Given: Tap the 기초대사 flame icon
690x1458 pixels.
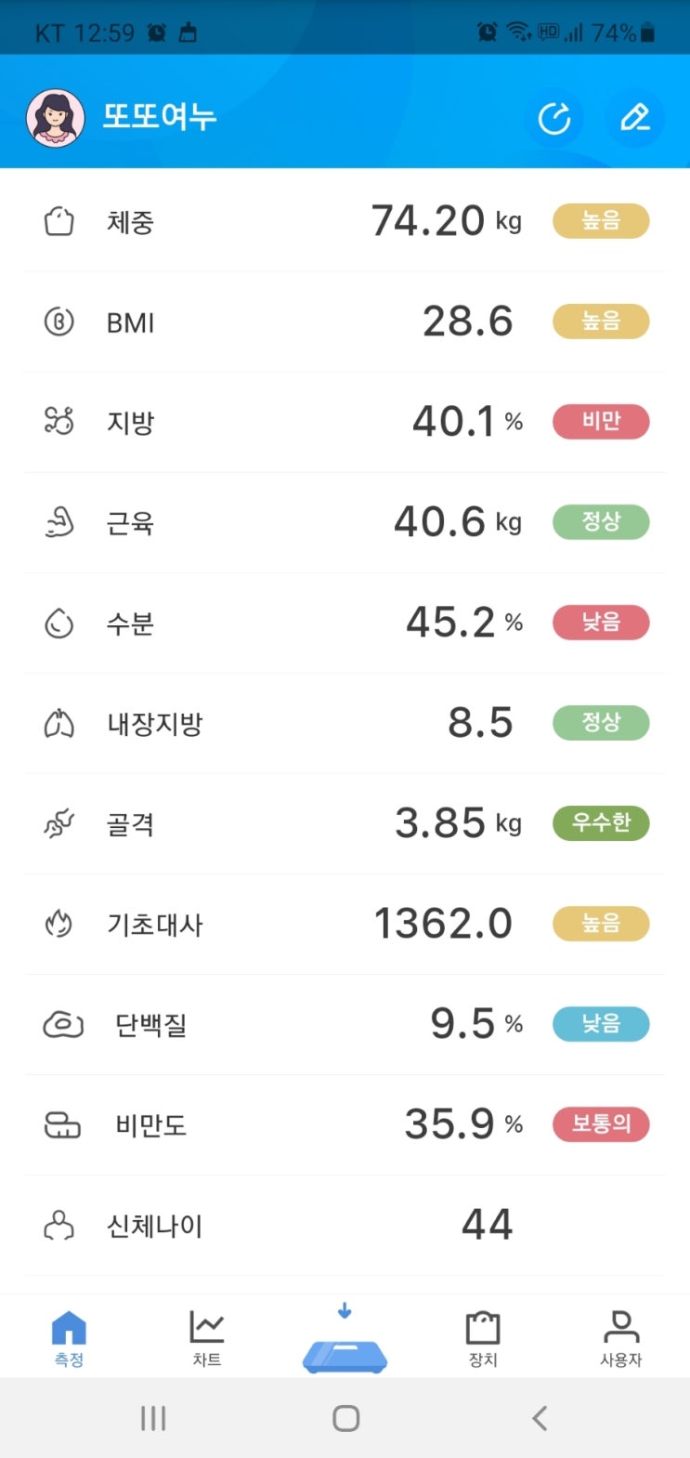Looking at the screenshot, I should click(x=59, y=925).
